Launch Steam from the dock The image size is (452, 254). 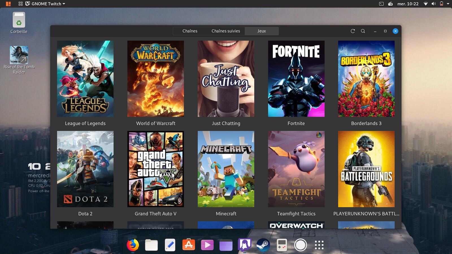(263, 245)
